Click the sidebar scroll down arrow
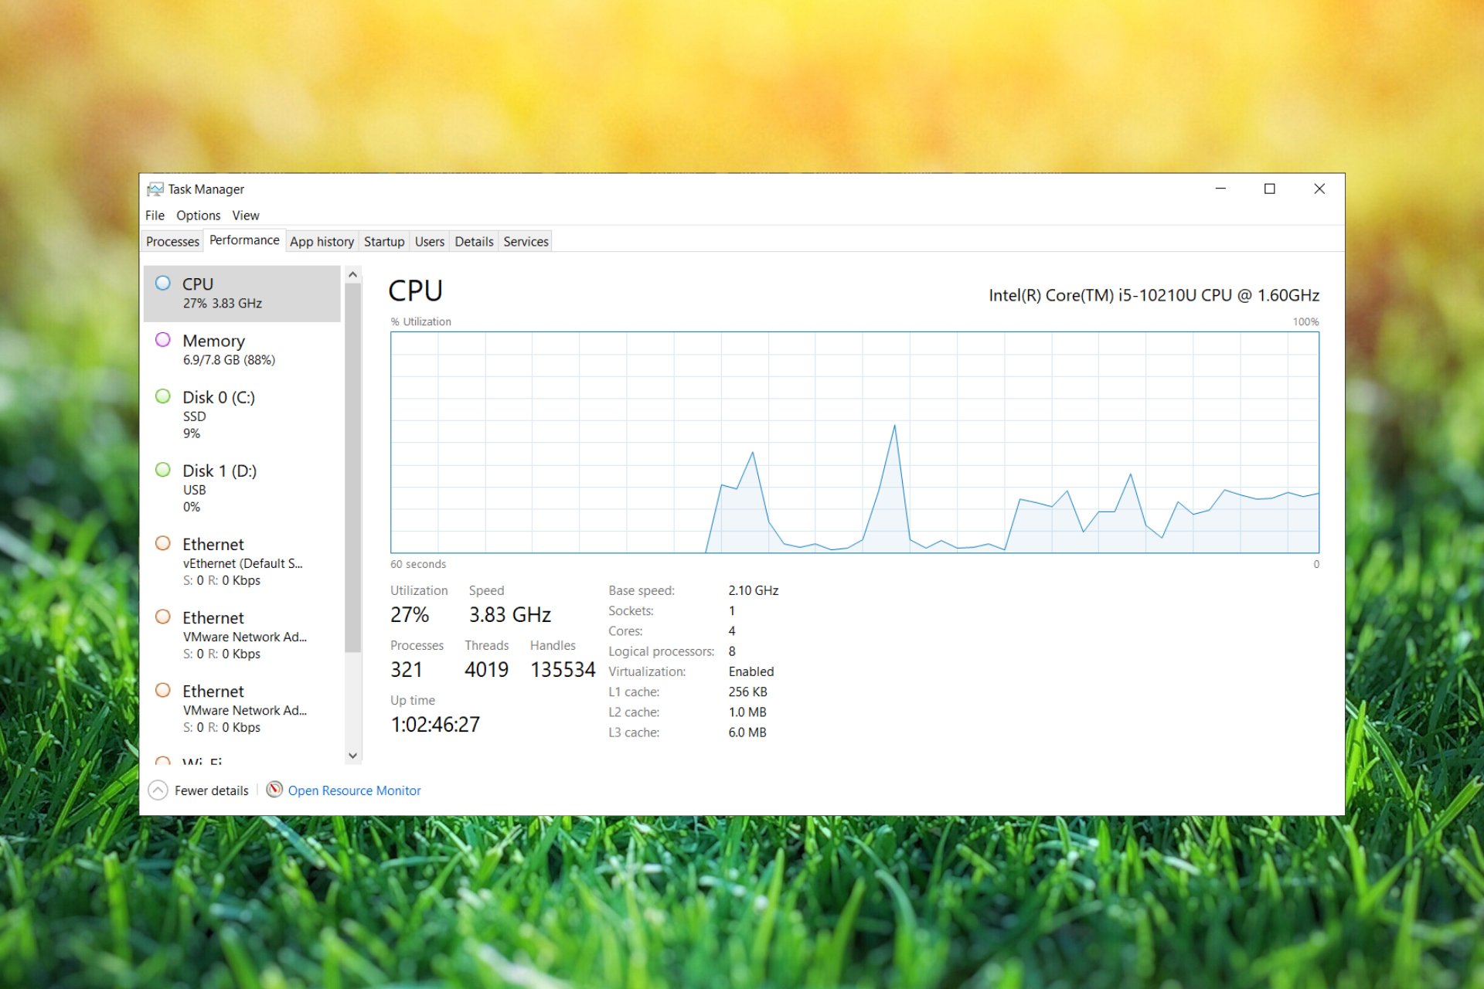Image resolution: width=1484 pixels, height=989 pixels. (353, 756)
